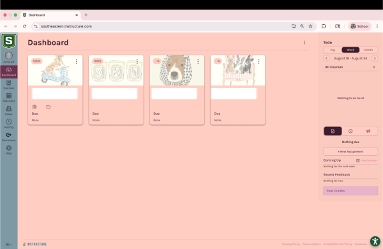This screenshot has width=383, height=249.
Task: Click the Instructure logo in the footer
Action: [x=34, y=244]
